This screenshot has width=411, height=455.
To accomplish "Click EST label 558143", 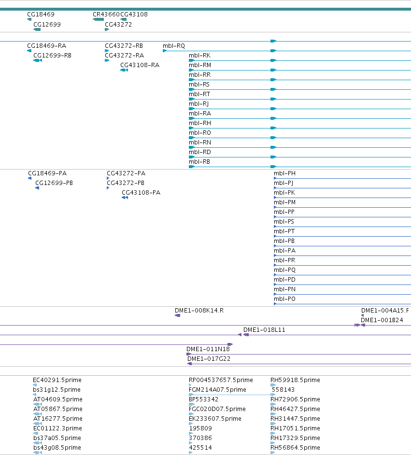I will (x=283, y=390).
